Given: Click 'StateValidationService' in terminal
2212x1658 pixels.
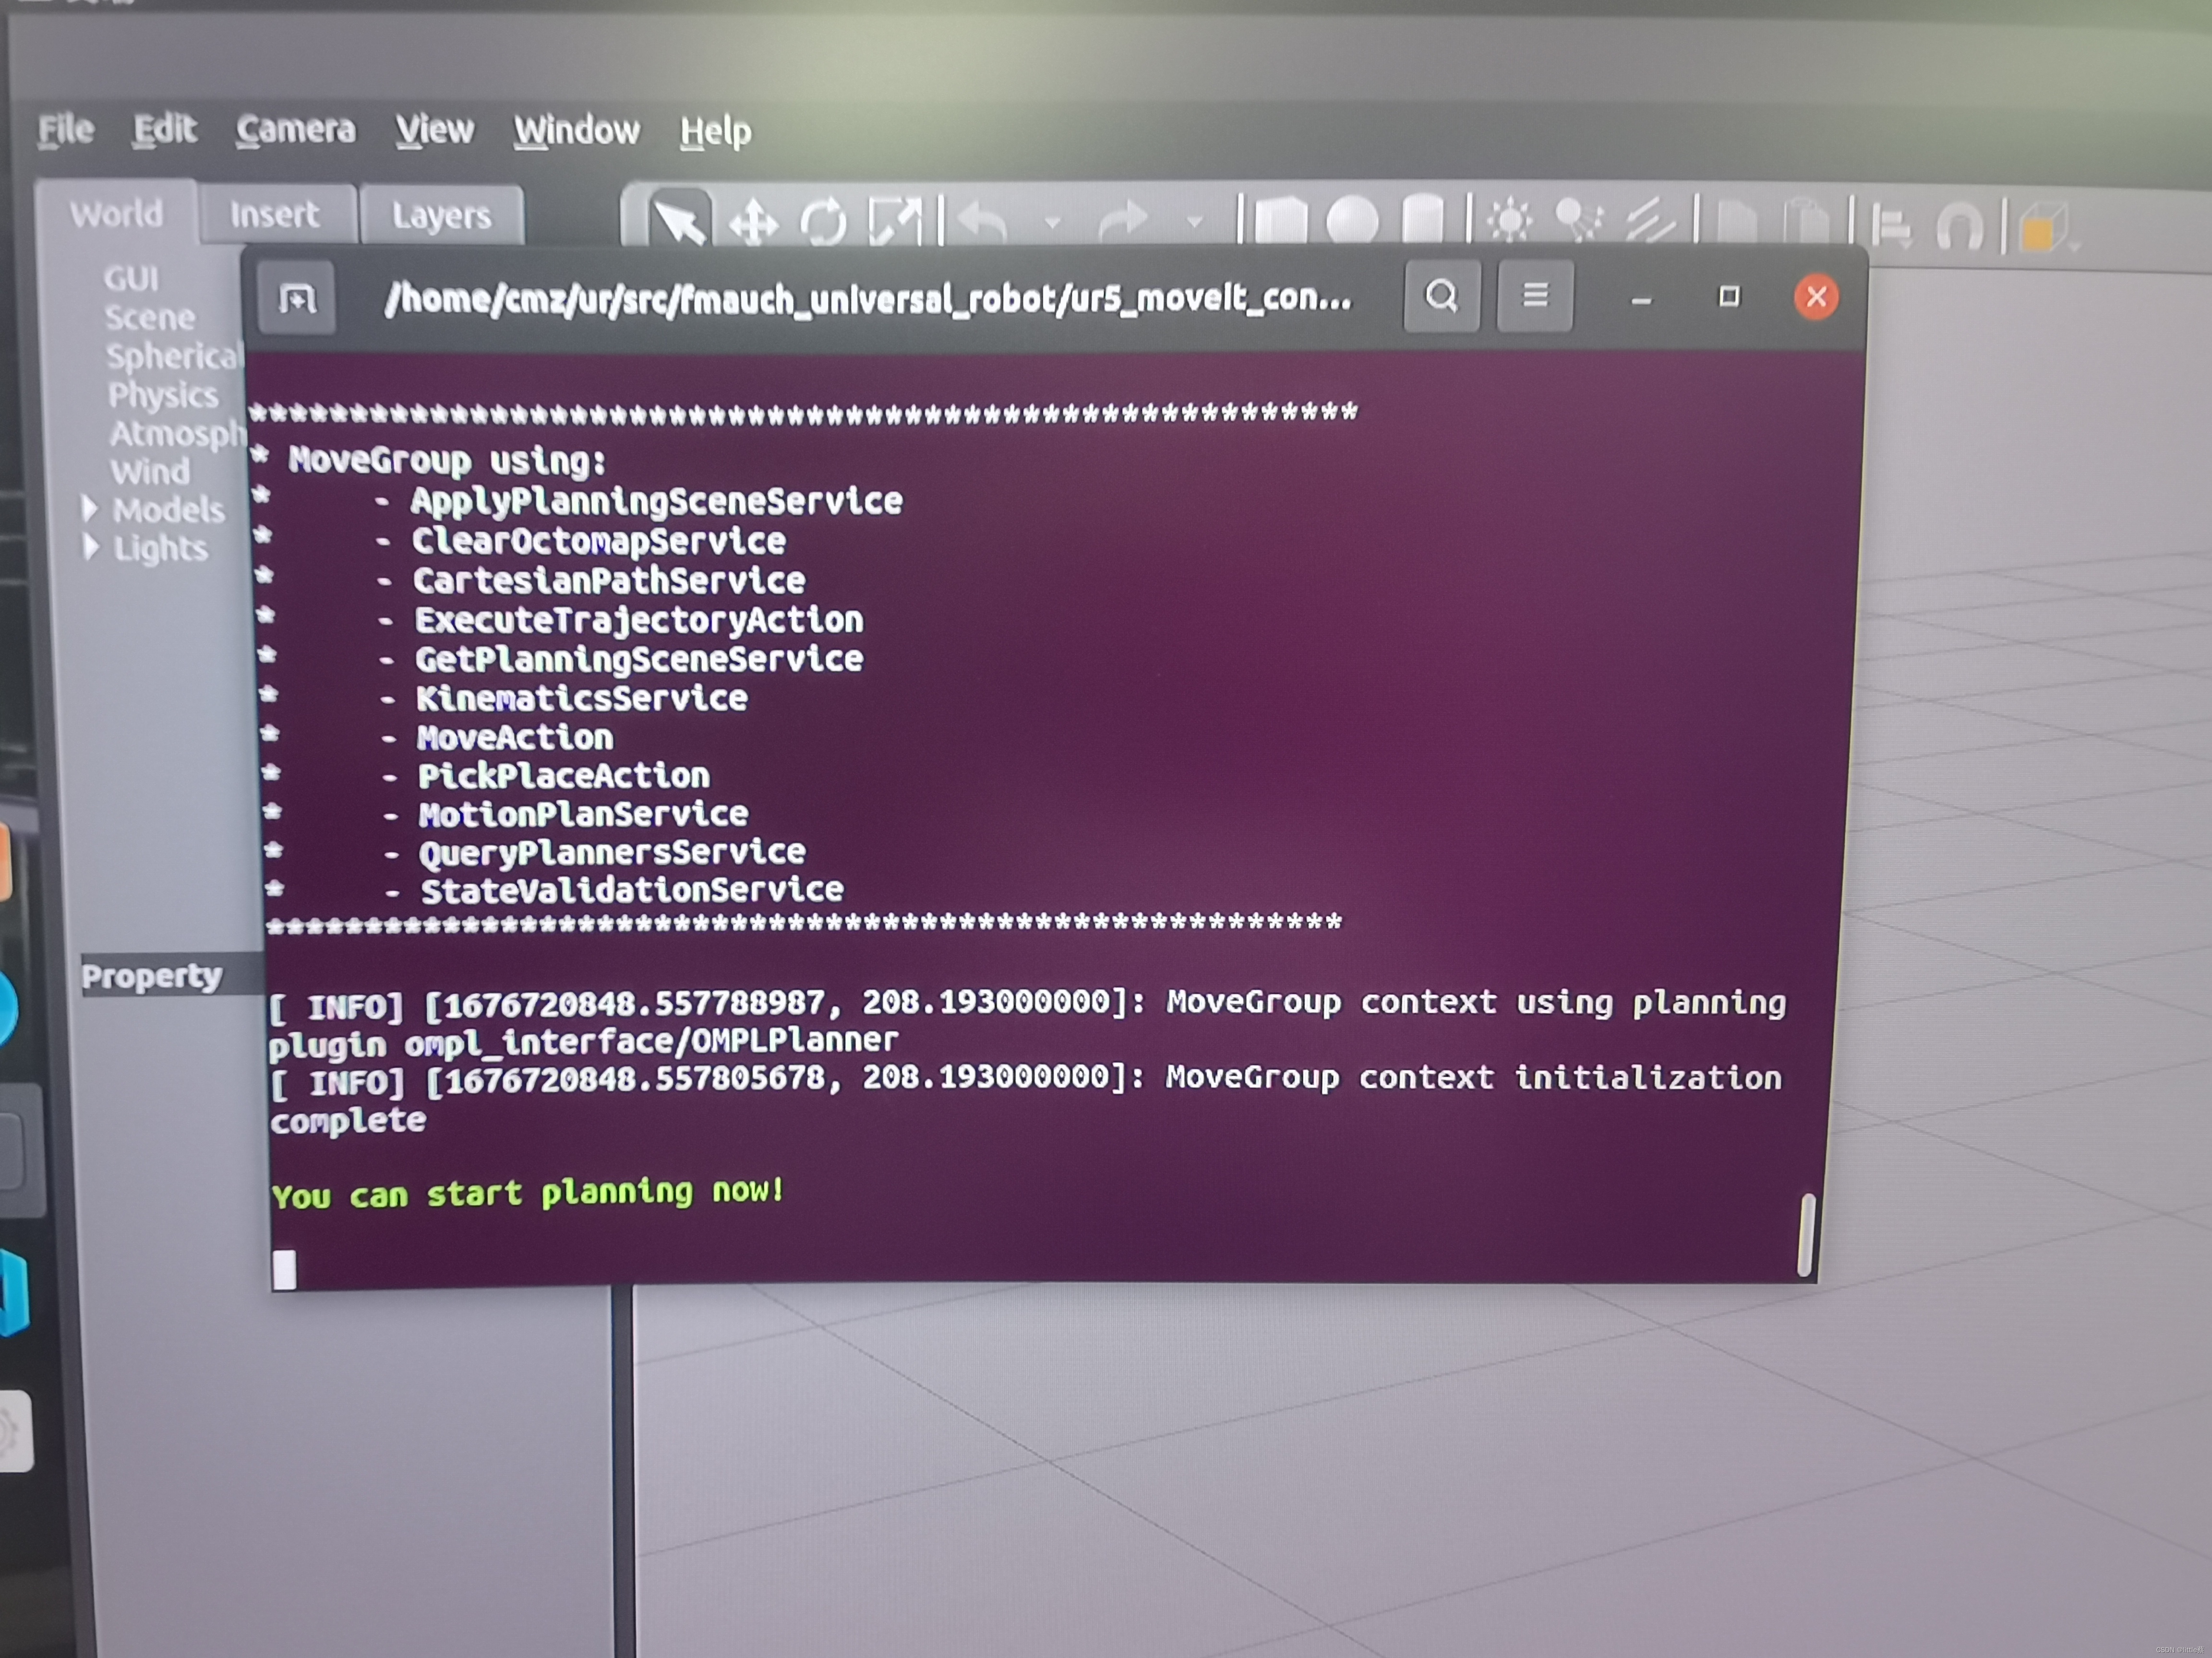Looking at the screenshot, I should tap(632, 890).
